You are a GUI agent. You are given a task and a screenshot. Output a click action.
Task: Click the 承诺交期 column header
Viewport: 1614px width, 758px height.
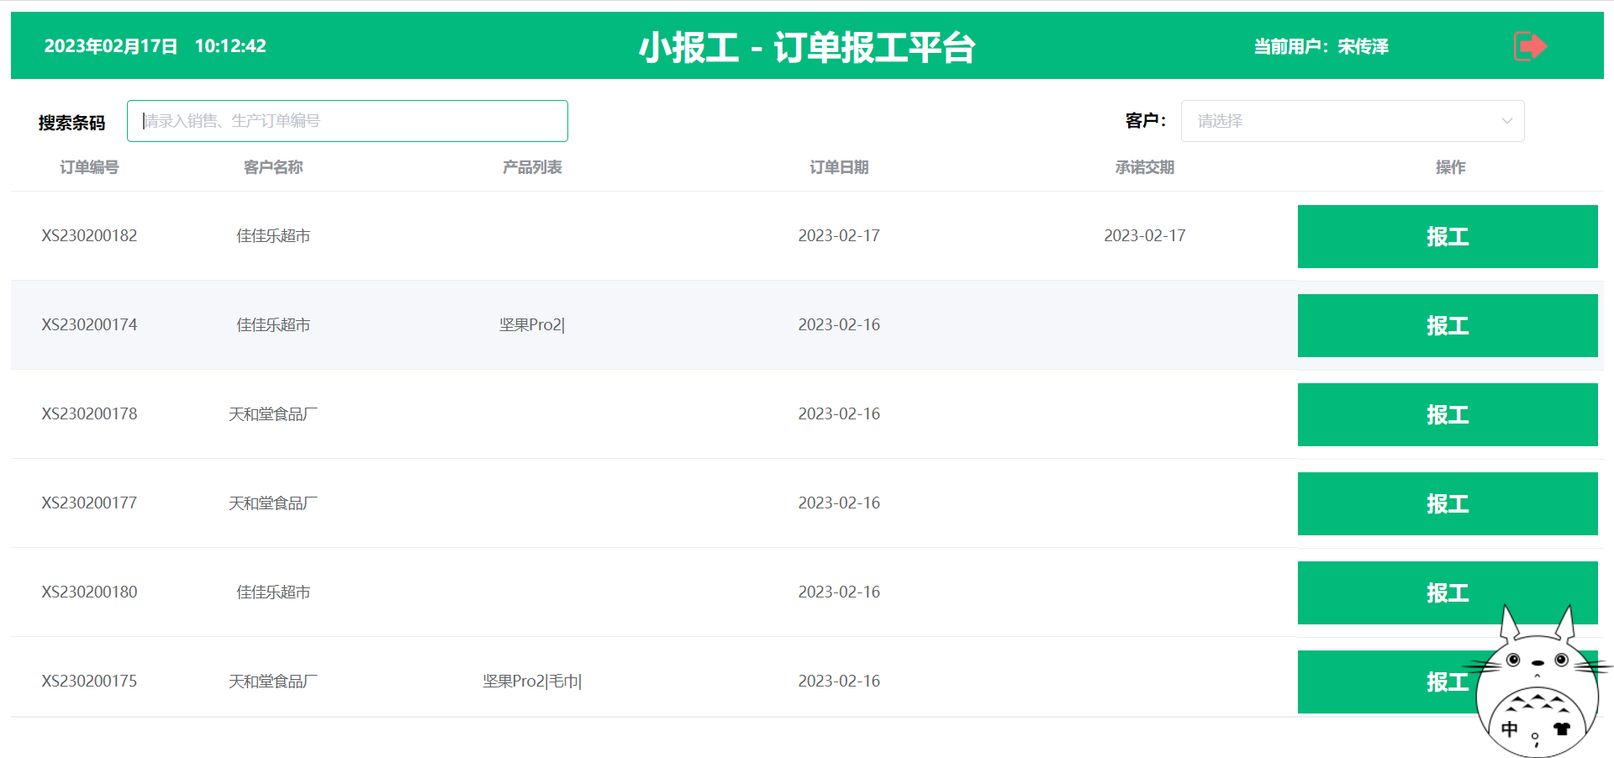1144,167
